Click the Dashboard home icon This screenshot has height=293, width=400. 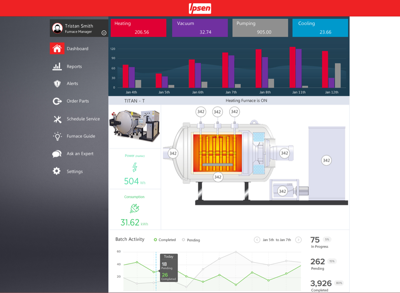[57, 48]
